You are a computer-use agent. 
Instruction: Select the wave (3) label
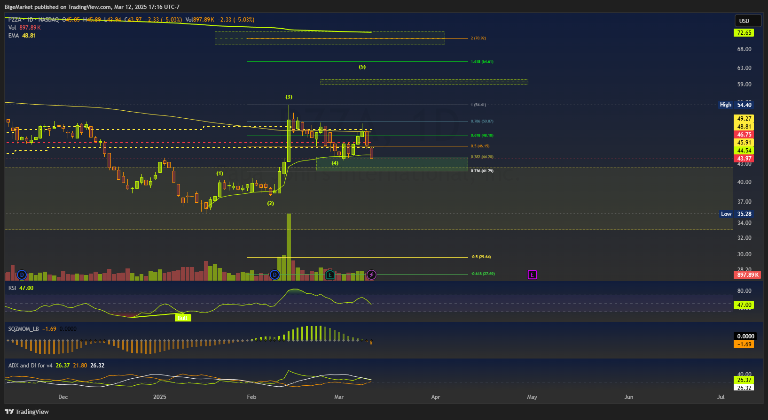289,97
